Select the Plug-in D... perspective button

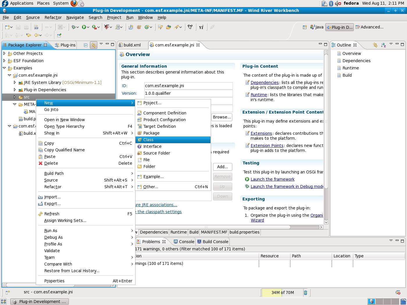[x=340, y=27]
